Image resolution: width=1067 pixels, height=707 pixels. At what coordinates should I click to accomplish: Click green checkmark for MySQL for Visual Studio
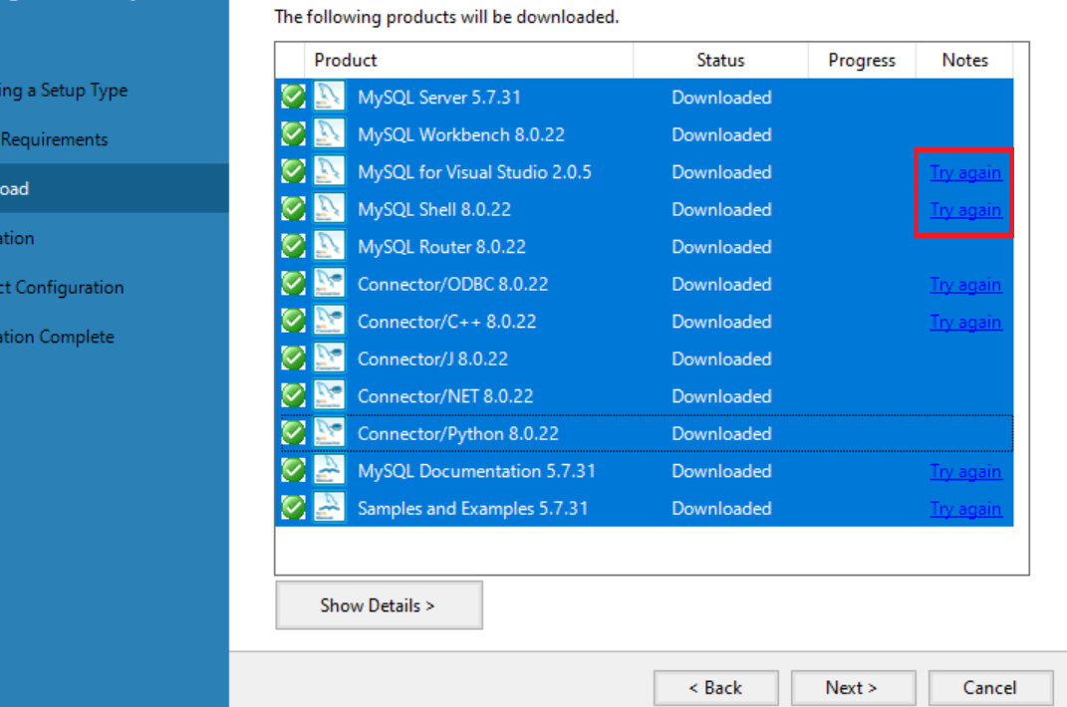(293, 171)
